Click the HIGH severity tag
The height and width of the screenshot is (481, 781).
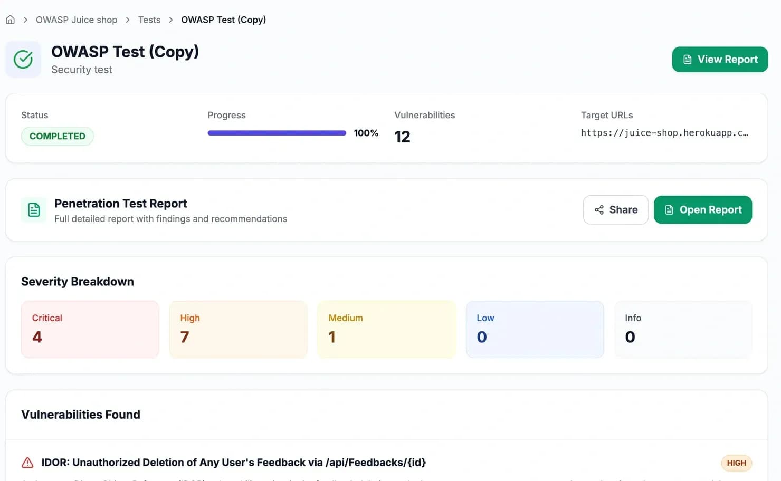click(736, 463)
